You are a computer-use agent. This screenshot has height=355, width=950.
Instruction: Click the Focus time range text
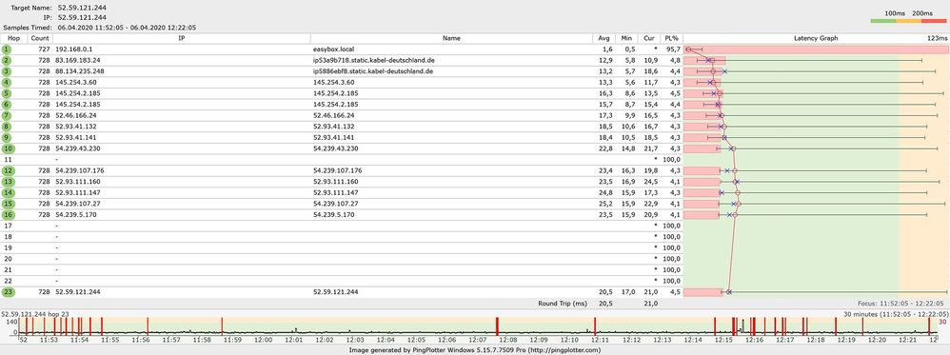(x=901, y=303)
